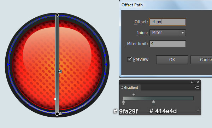Select the left blue anchor point on circle
This screenshot has height=128, width=212.
[x=8, y=64]
